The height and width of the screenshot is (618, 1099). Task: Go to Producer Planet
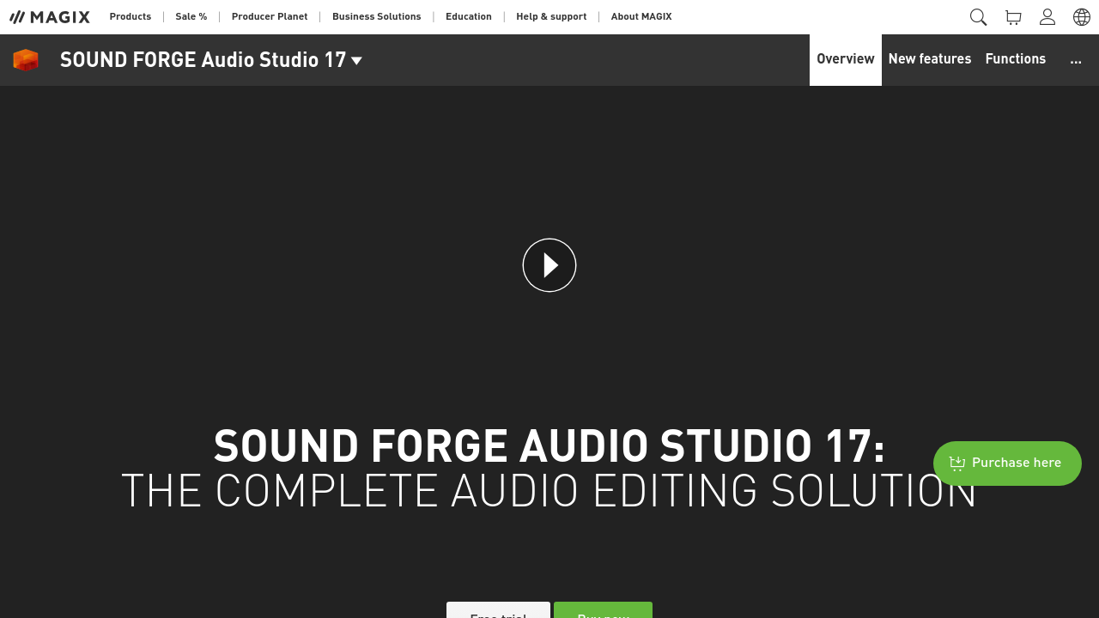(270, 17)
